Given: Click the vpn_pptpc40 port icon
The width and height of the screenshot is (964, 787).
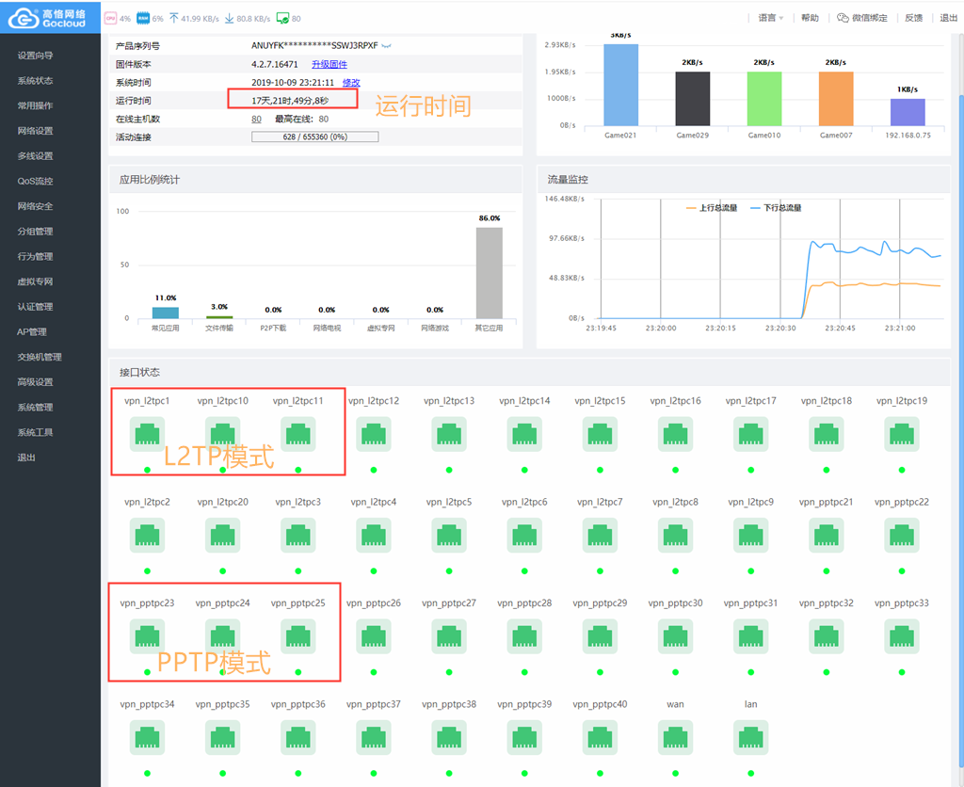Looking at the screenshot, I should [600, 737].
